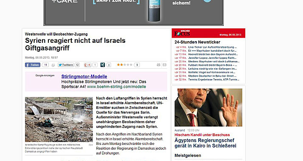Open newsticker 'Eil +++ Mayrhuber kandidiert doch'

212,51
